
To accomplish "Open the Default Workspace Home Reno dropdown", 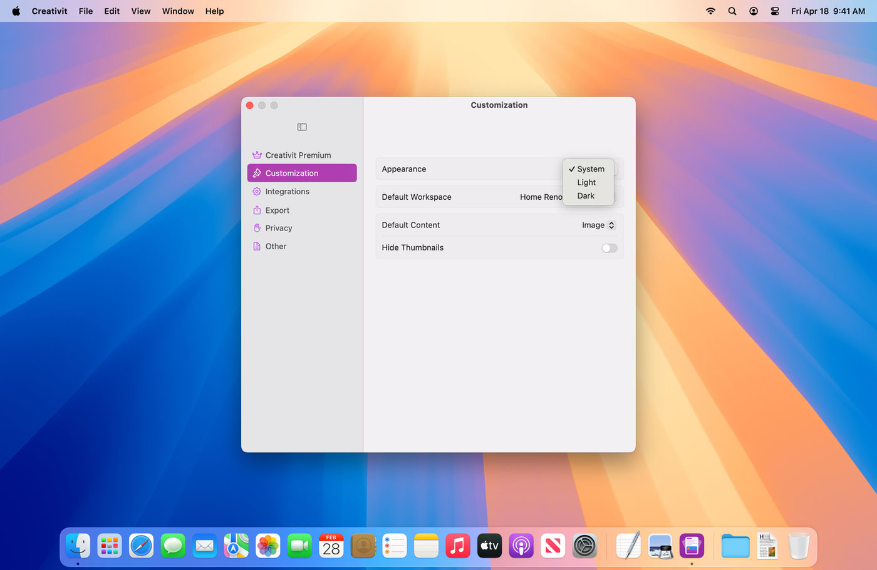I will pyautogui.click(x=541, y=197).
